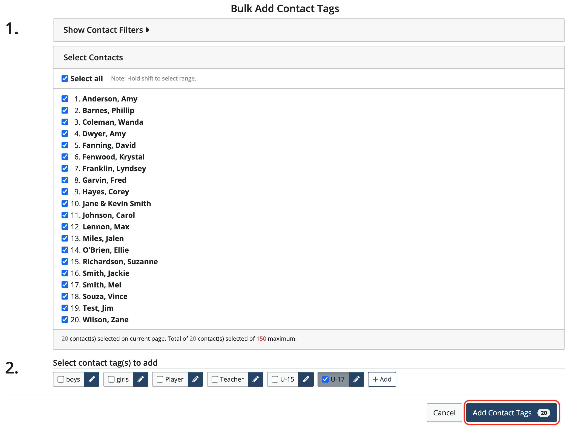
Task: Edit the girls tag pencil icon
Action: point(140,379)
